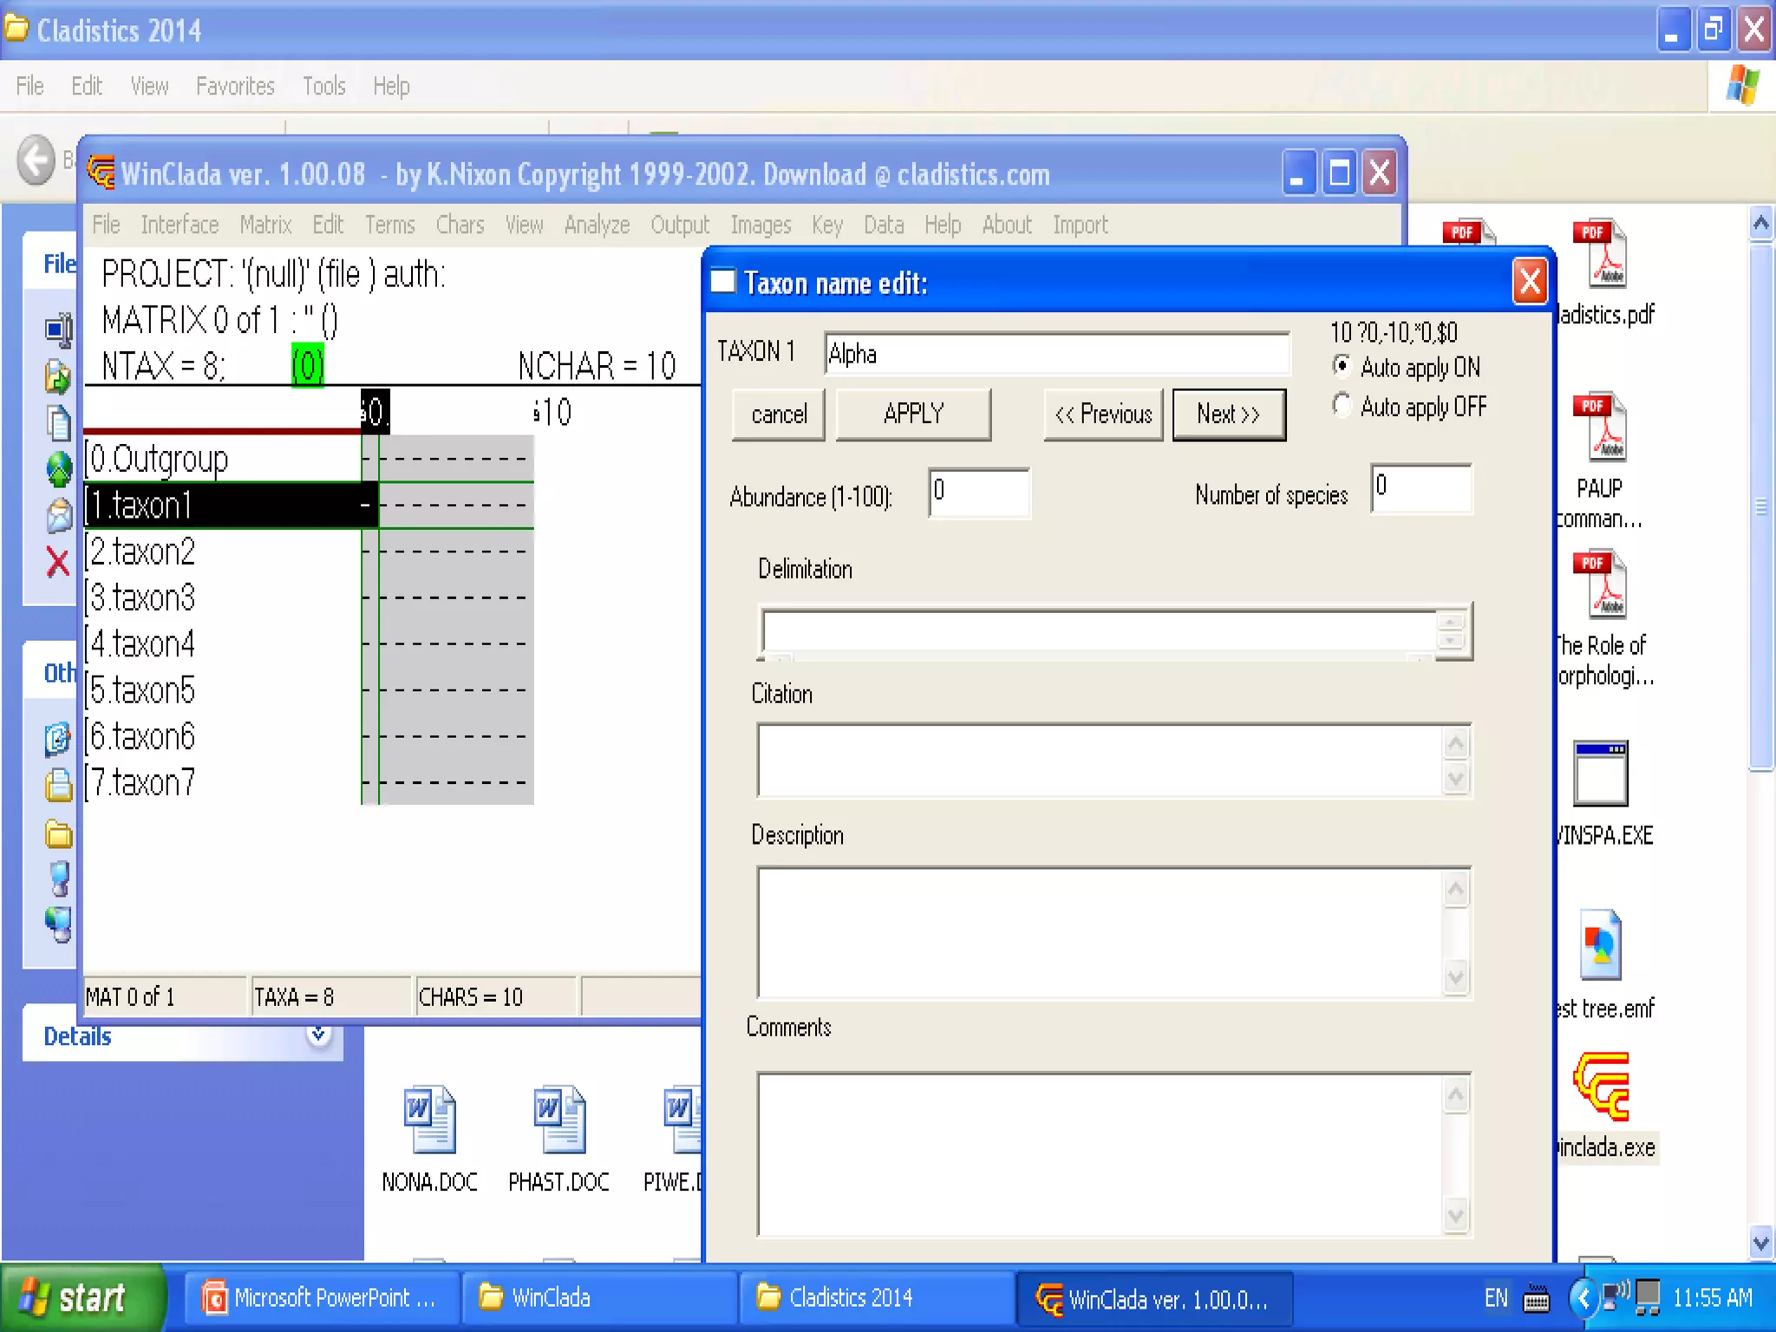
Task: Click Description box scroll up arrow
Action: click(1456, 889)
